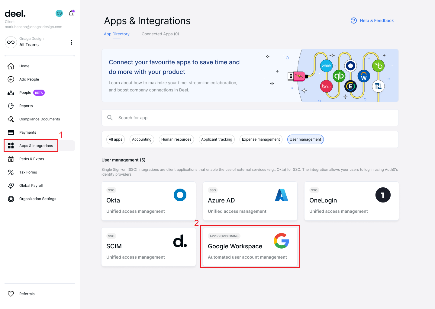This screenshot has width=435, height=309.
Task: Filter by Accounting category
Action: (142, 139)
